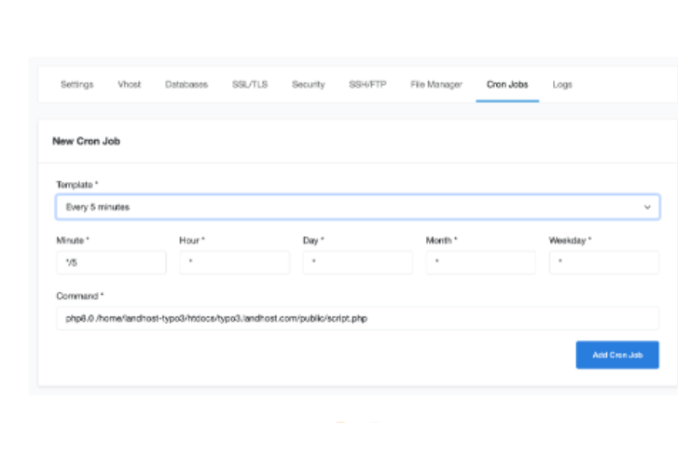The width and height of the screenshot is (690, 459).
Task: Expand the Template dropdown chevron arrow
Action: pyautogui.click(x=647, y=207)
